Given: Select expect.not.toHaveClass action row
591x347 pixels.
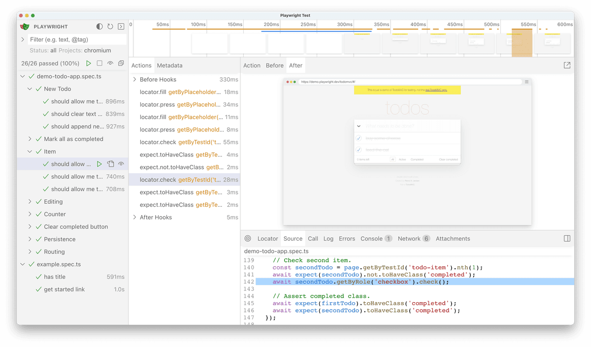Looking at the screenshot, I should pos(184,167).
